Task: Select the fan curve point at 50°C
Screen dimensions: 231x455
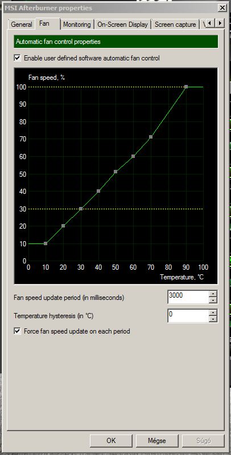Action: point(115,172)
